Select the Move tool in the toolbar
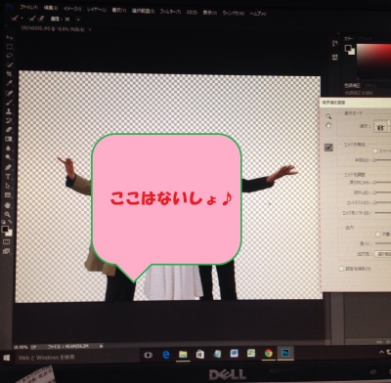The image size is (391, 383). (x=9, y=38)
